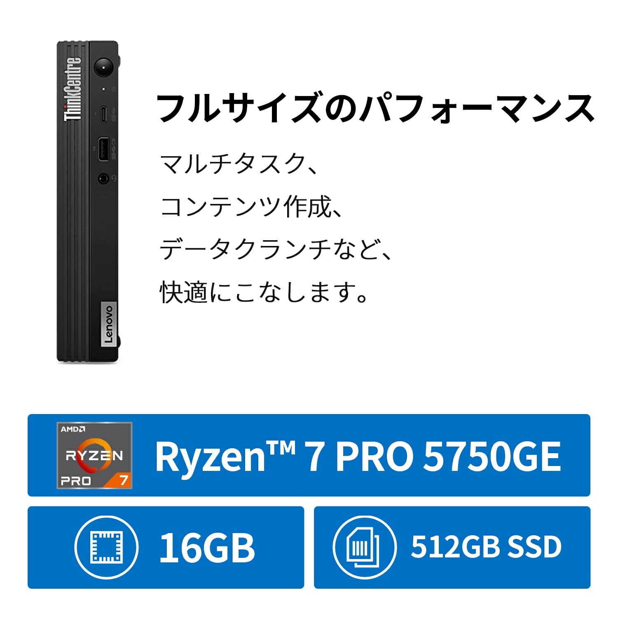Click the データクランチなど text line
This screenshot has height=618, width=618.
coord(276,250)
